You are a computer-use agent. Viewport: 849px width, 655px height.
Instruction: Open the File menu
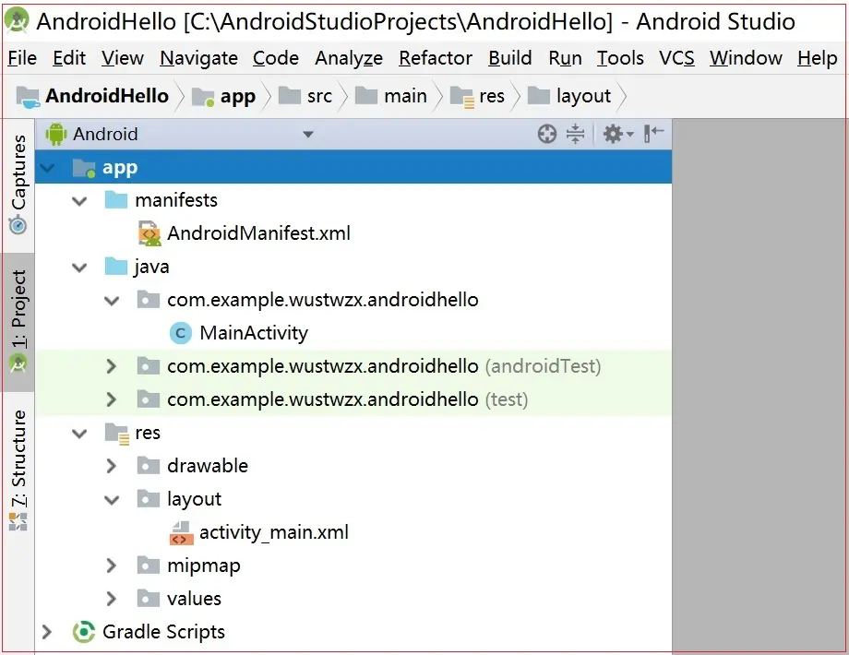tap(22, 58)
